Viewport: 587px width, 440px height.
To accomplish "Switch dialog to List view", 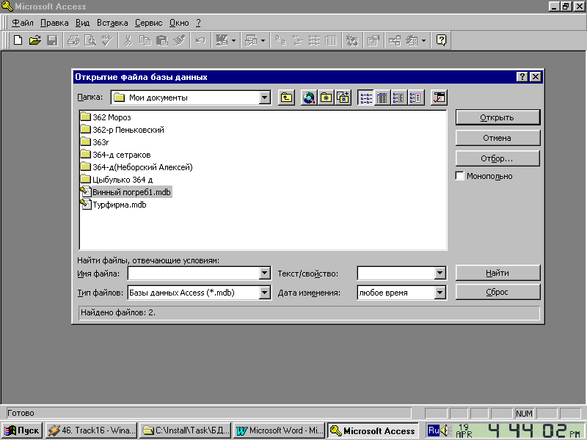I will pos(365,98).
